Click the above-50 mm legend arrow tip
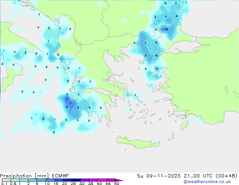This screenshot has width=239, height=185. (x=119, y=180)
